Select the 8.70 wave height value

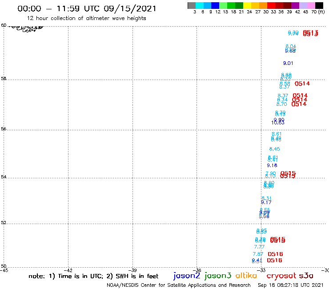tap(281, 104)
